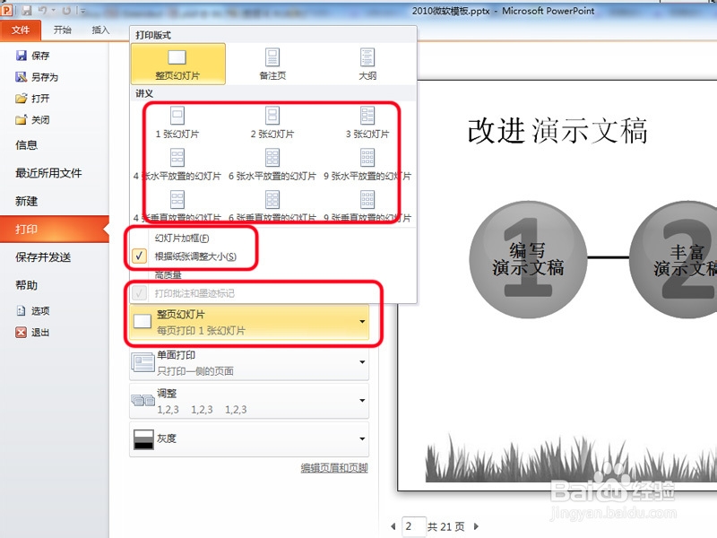Choose the 大纲 layout icon

point(367,57)
